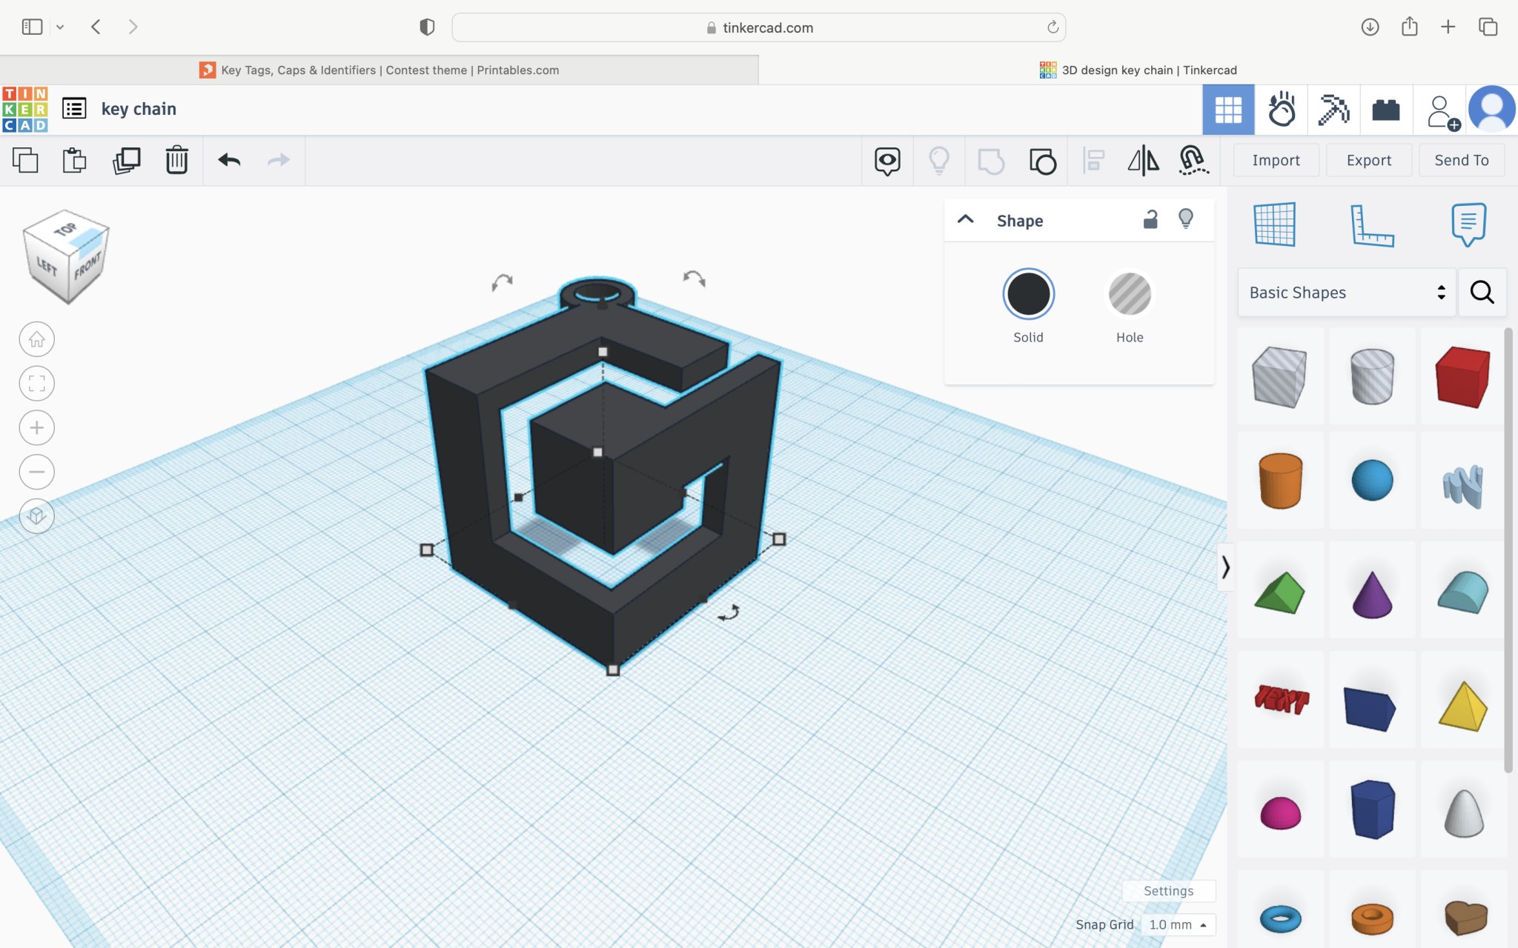The height and width of the screenshot is (948, 1518).
Task: Hide selected shape with lightbulb icon
Action: tap(1186, 219)
